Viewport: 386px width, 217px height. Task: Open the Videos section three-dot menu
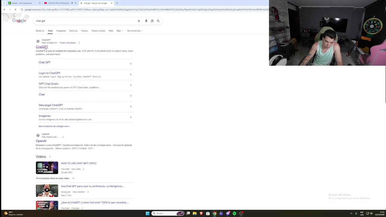50,157
